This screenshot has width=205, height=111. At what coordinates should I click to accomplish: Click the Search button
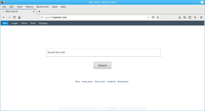click(102, 65)
